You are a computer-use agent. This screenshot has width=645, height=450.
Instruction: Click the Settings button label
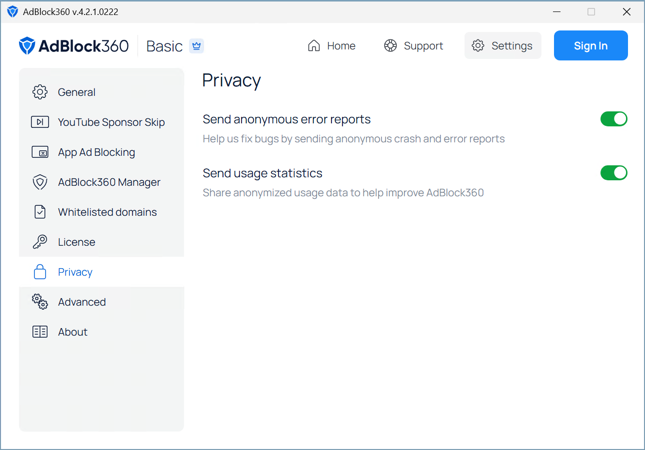[512, 45]
